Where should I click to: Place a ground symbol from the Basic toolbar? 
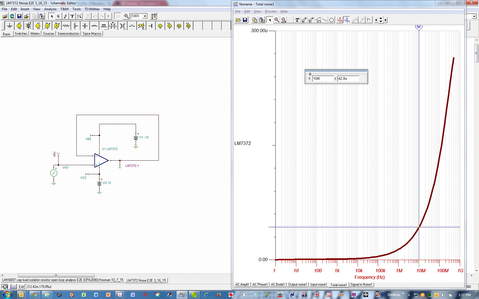(x=10, y=26)
